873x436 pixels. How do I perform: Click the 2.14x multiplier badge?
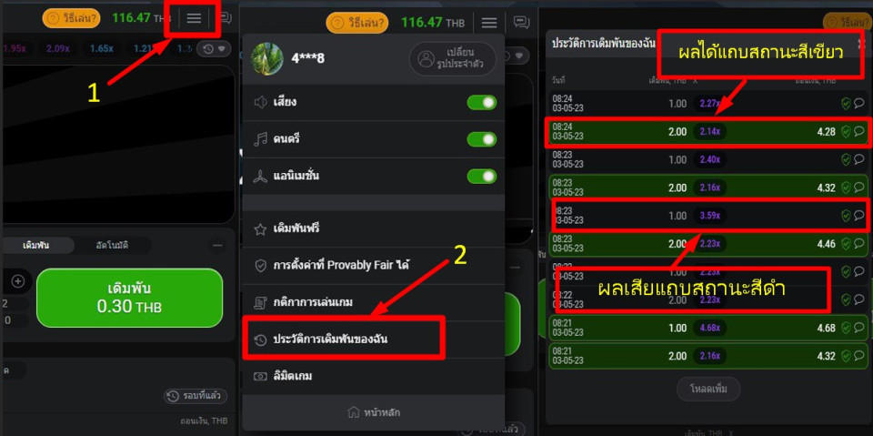[x=710, y=132]
